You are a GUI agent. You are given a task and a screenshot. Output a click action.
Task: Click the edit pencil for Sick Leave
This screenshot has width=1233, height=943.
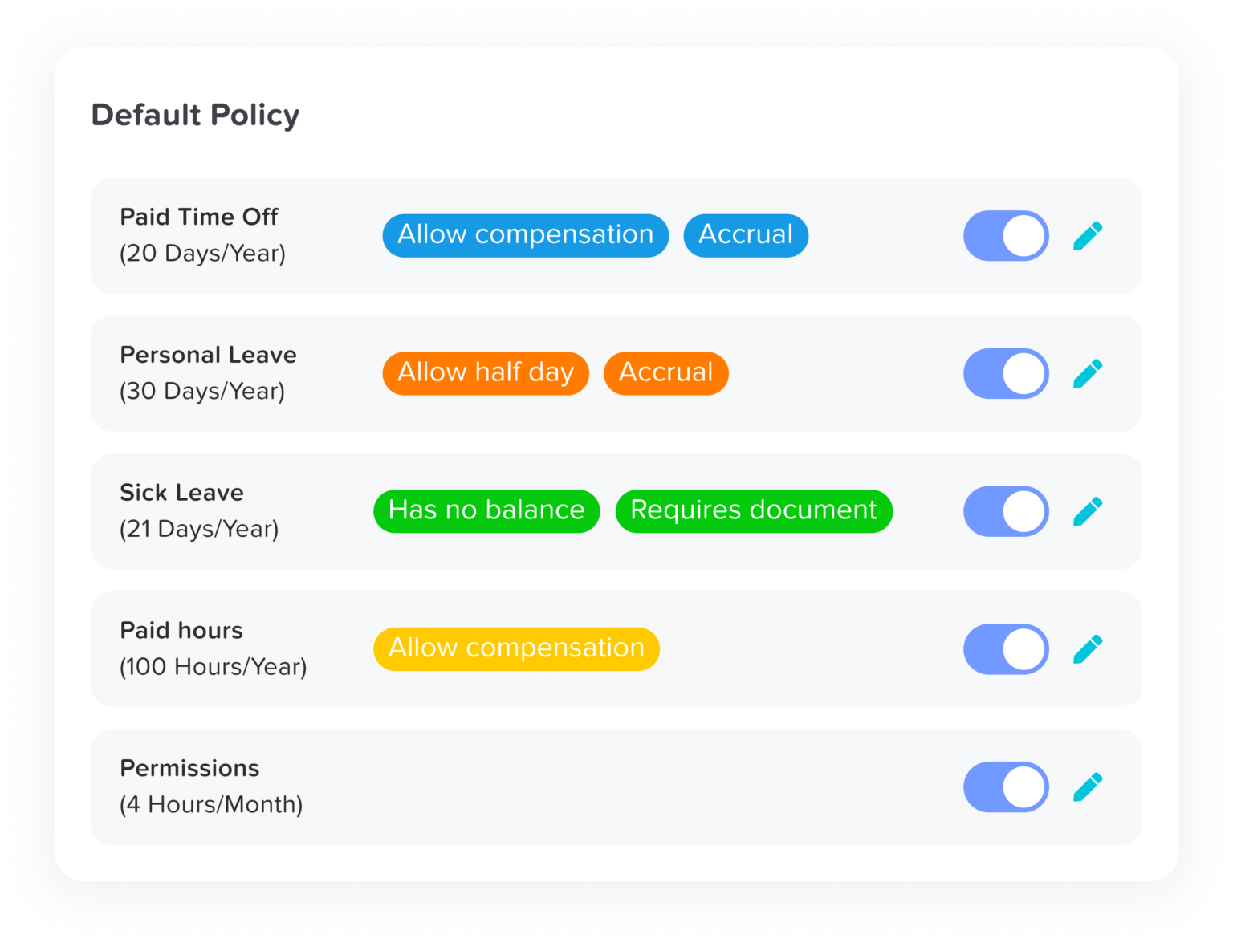[x=1089, y=511]
